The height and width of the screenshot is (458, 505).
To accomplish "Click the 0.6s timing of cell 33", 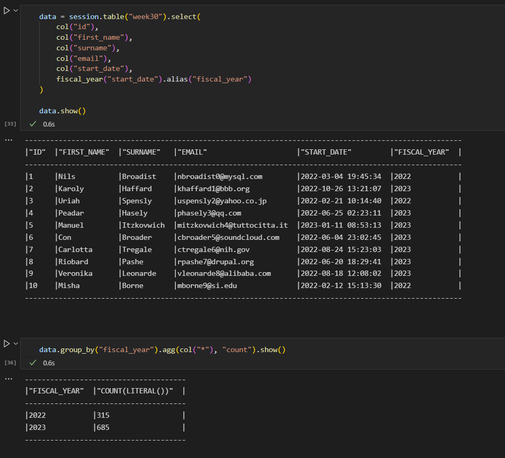I will pos(49,124).
